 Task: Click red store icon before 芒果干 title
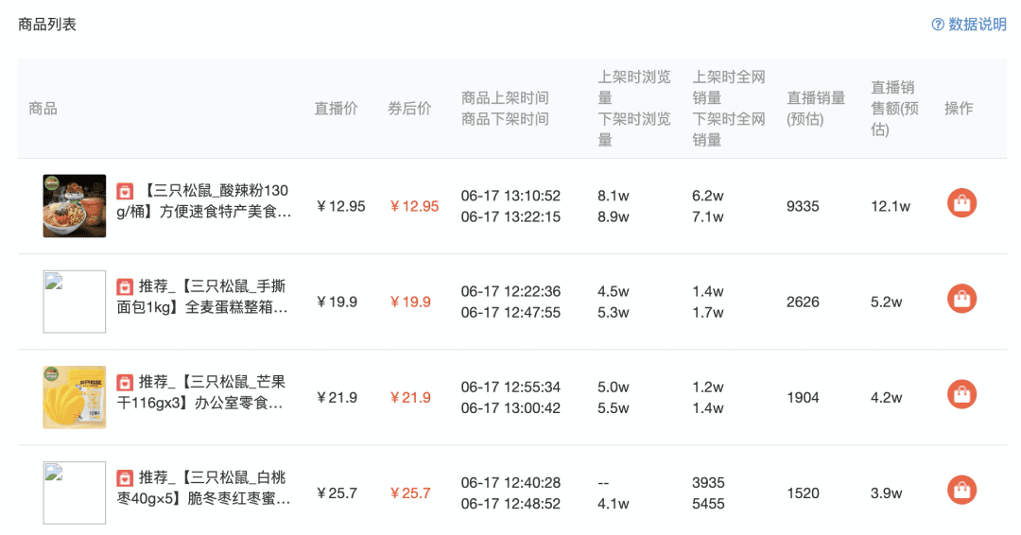(x=125, y=382)
